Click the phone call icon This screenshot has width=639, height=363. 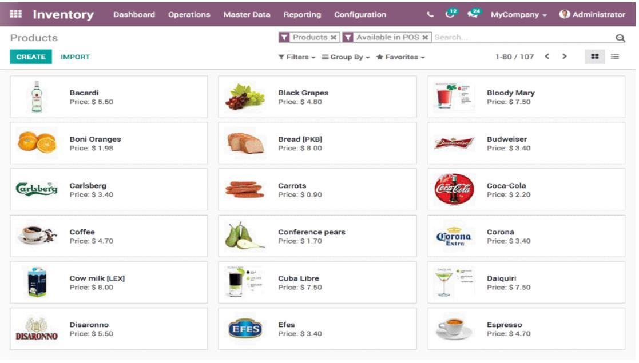point(430,15)
